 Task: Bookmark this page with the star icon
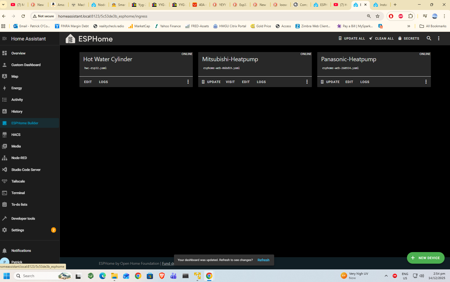(378, 16)
